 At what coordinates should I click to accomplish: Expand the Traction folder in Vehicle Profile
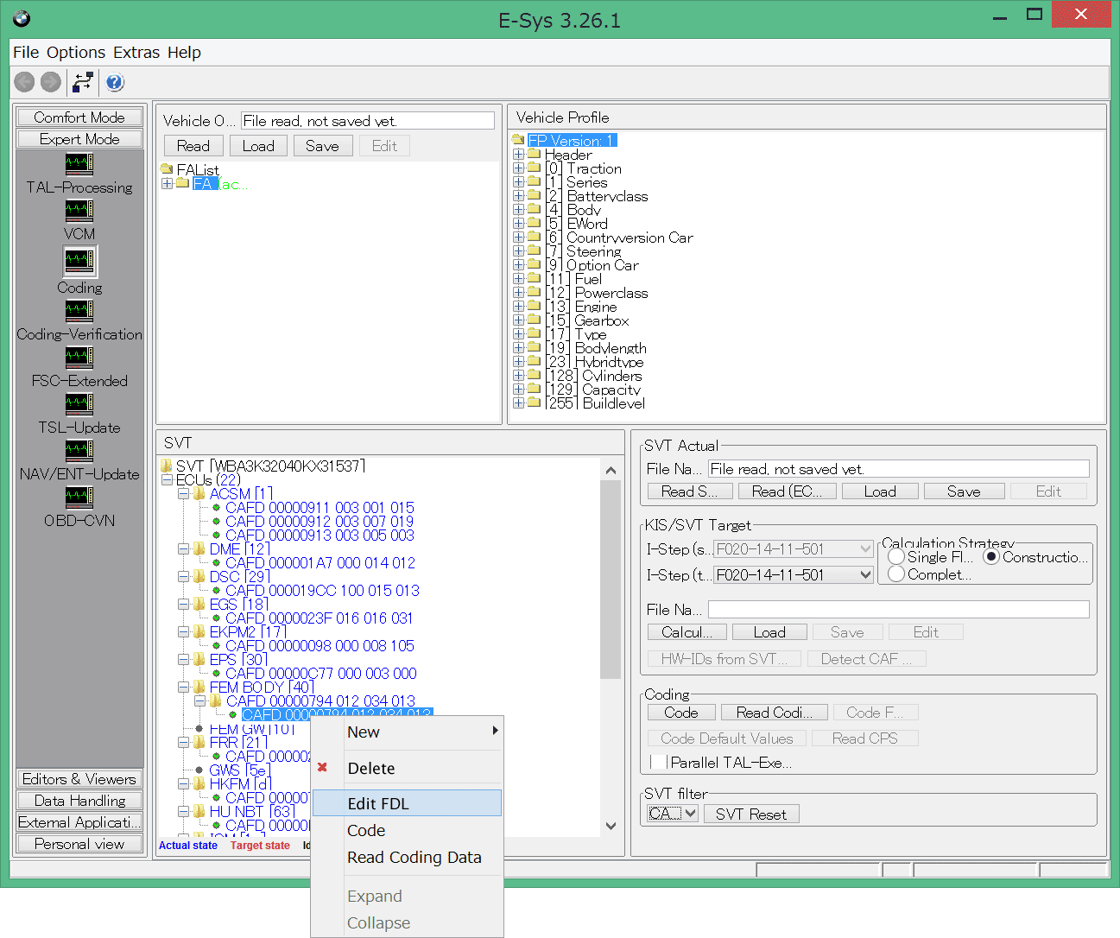point(518,168)
